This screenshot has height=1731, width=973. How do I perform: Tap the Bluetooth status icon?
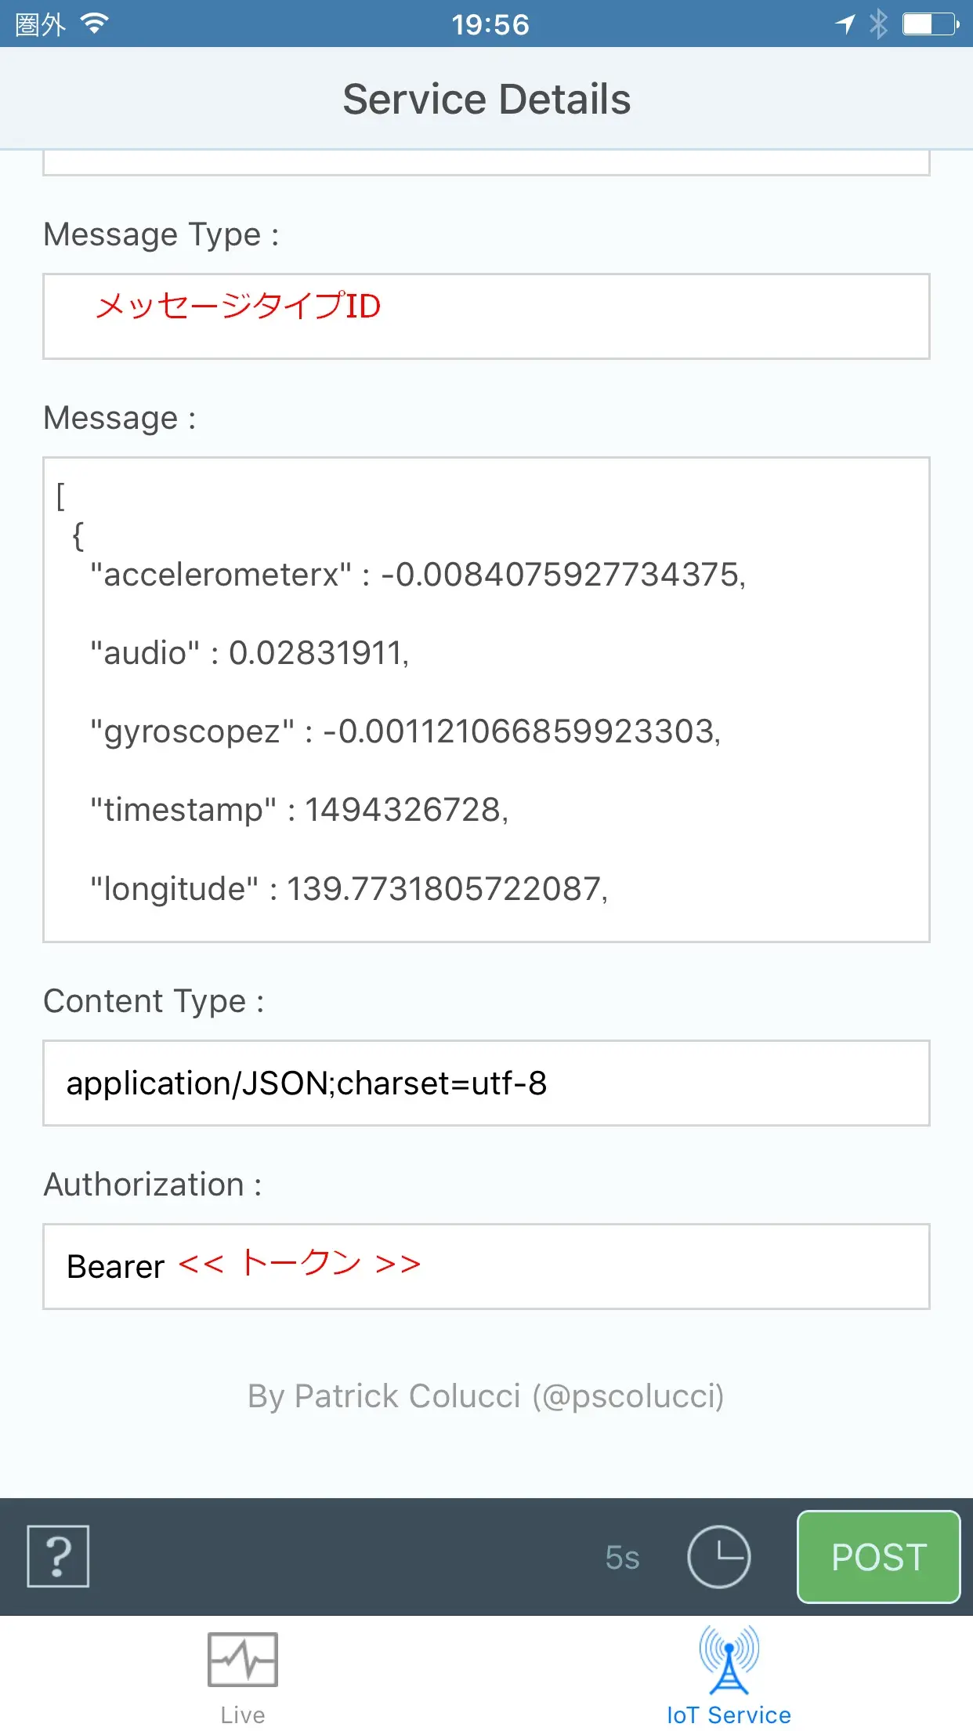pyautogui.click(x=878, y=24)
